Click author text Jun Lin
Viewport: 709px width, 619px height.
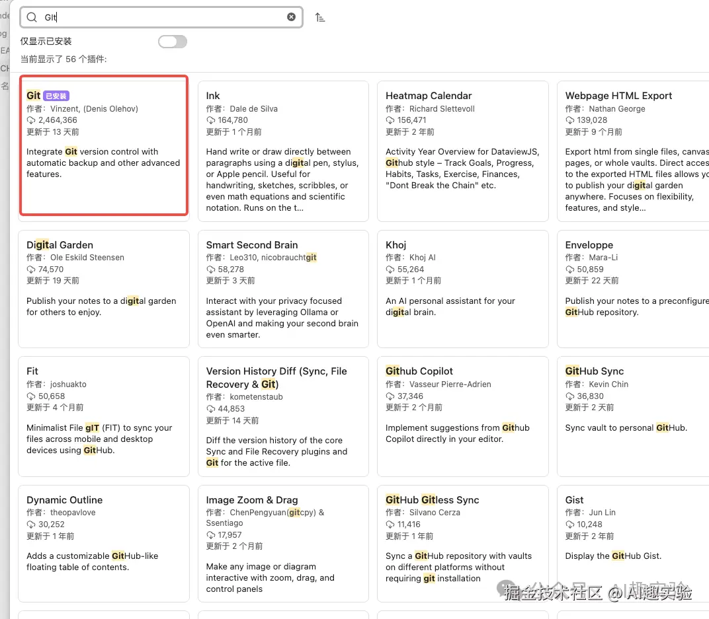[602, 513]
